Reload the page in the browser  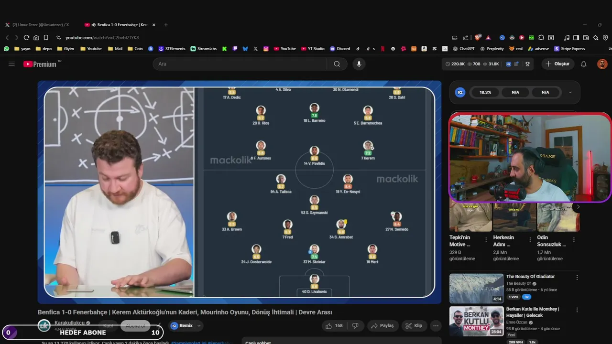[x=26, y=38]
